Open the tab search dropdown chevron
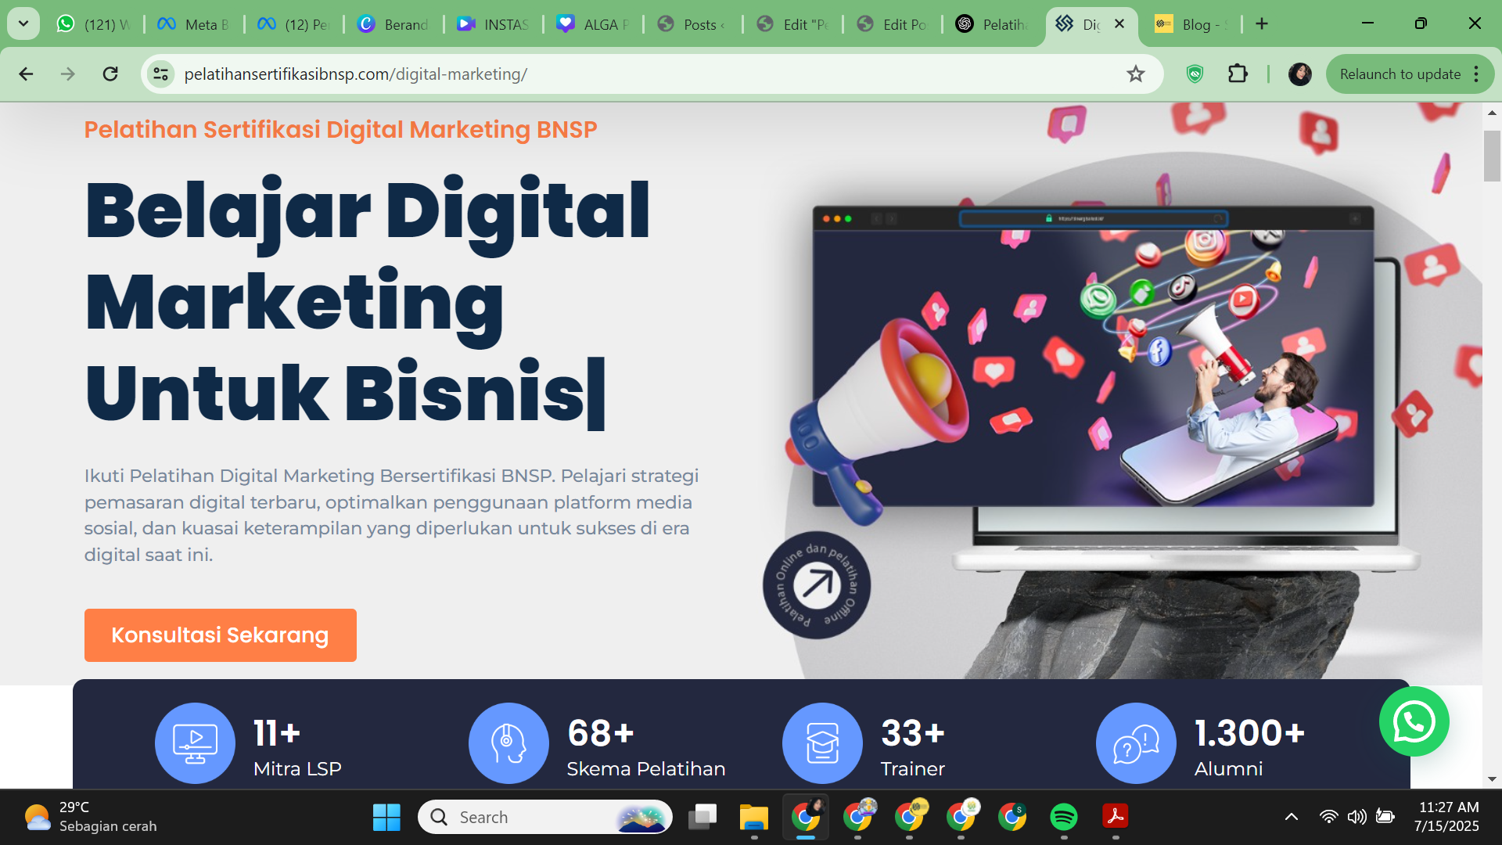This screenshot has height=845, width=1502. [23, 23]
